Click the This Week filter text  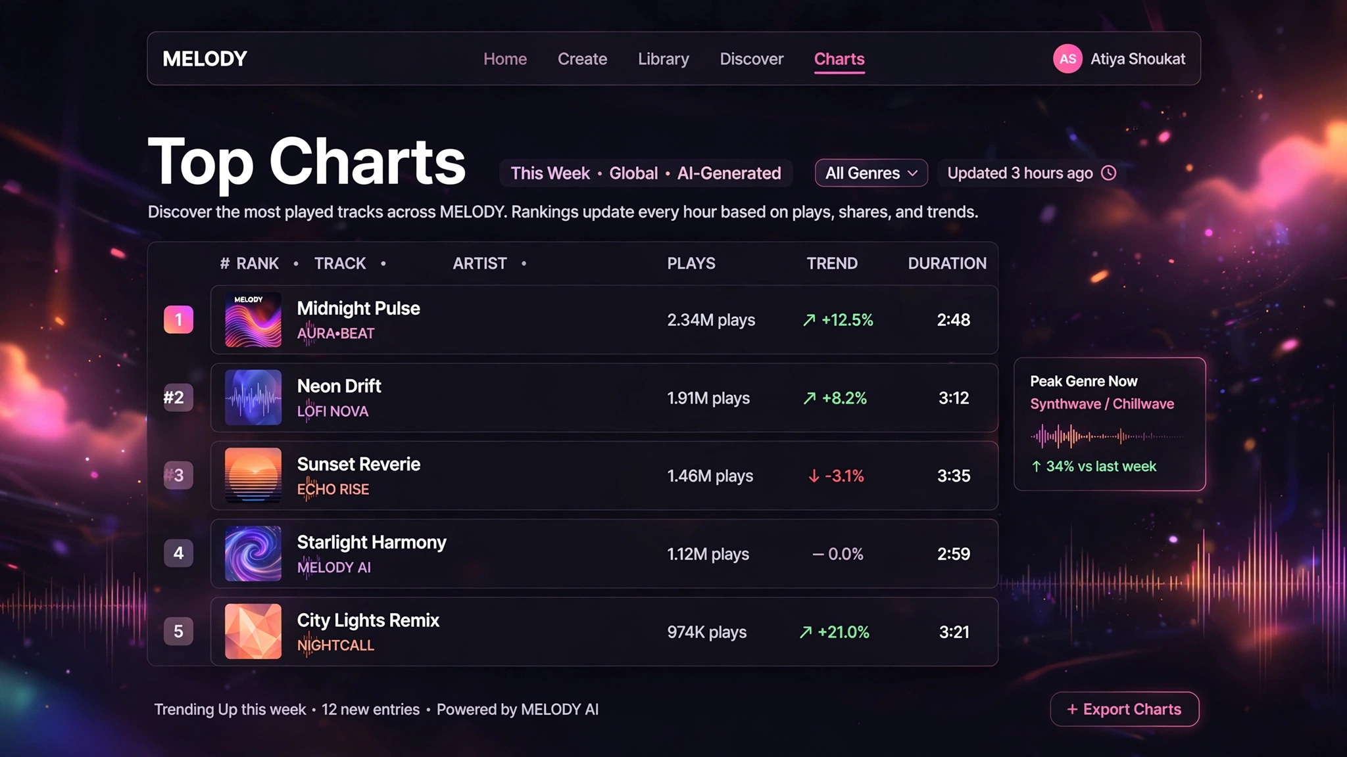(x=551, y=173)
